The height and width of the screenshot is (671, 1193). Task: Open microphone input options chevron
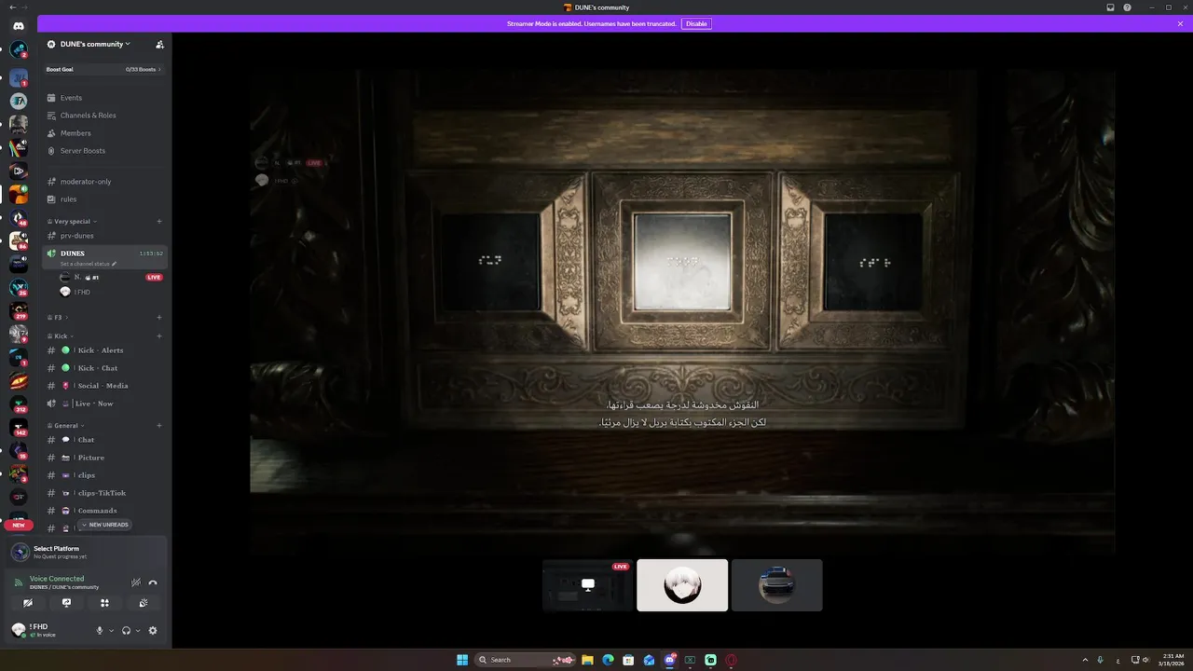[111, 631]
